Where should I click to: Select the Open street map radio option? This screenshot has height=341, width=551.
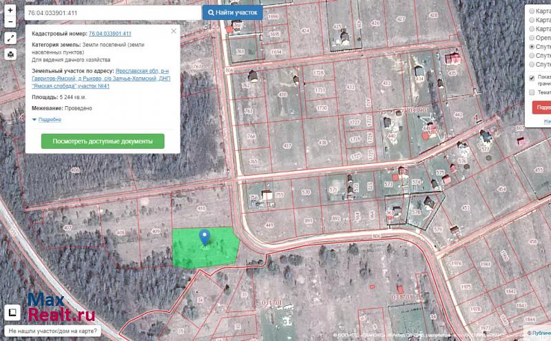[532, 39]
